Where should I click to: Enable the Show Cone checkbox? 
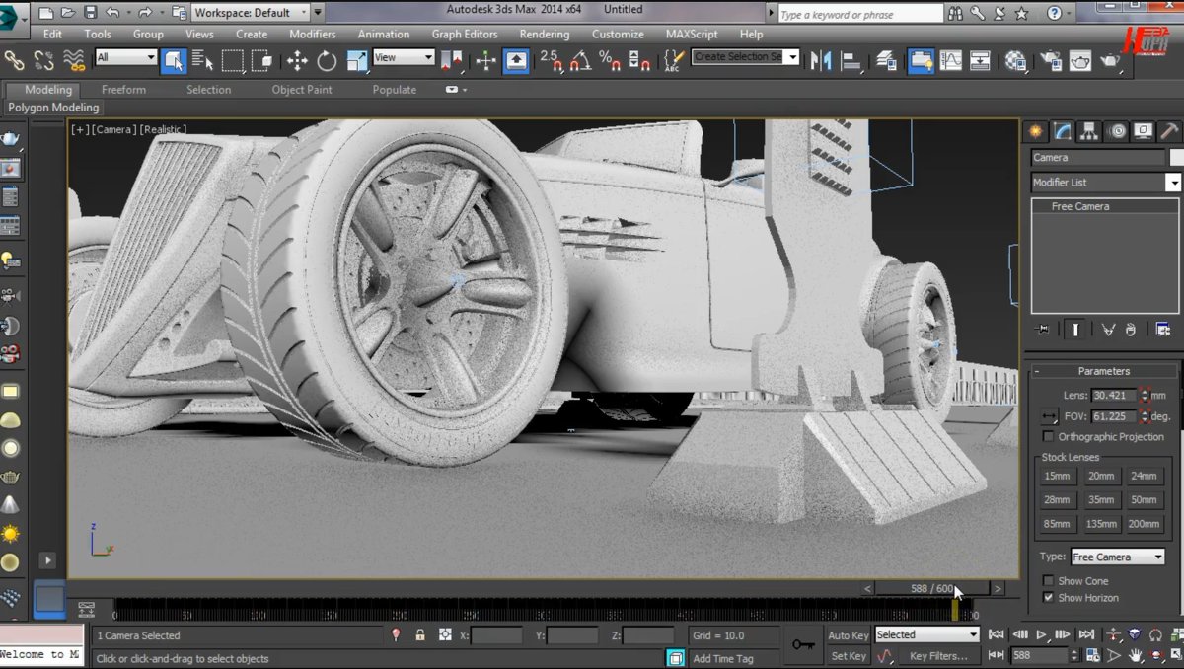[x=1049, y=581]
